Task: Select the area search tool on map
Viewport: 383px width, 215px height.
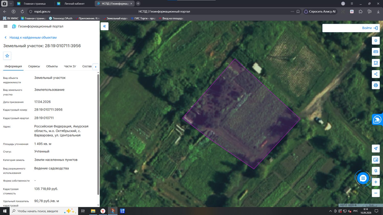Action: [x=376, y=63]
